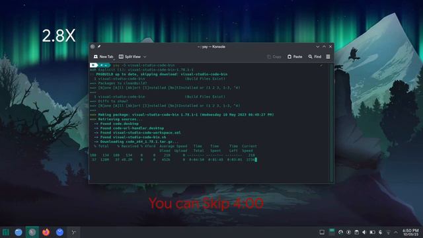Viewport: 423px width, 238px height.
Task: Click the microphone tray icon
Action: pos(381,232)
